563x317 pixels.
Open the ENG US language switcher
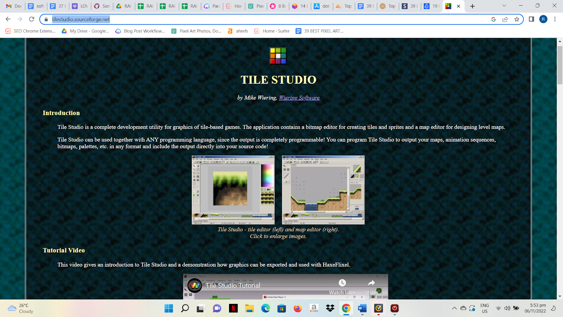click(x=485, y=308)
